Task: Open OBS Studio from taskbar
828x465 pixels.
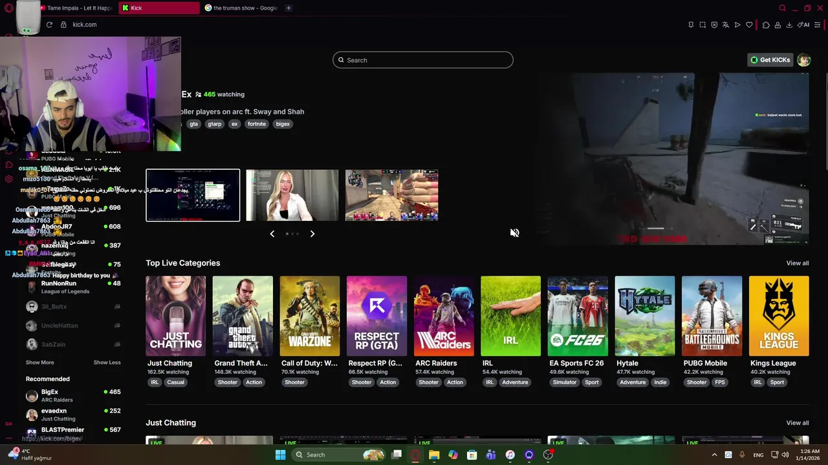Action: tap(548, 455)
